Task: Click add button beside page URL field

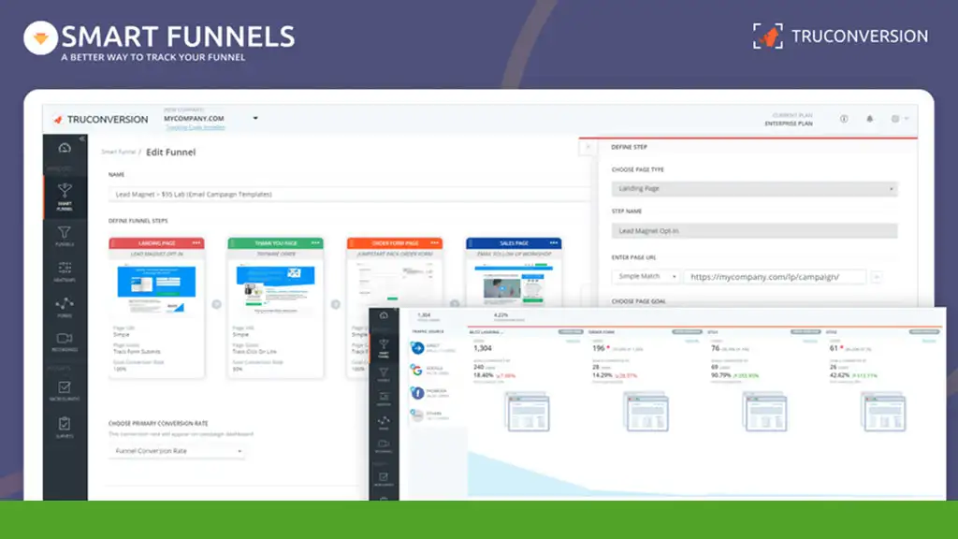Action: coord(877,277)
